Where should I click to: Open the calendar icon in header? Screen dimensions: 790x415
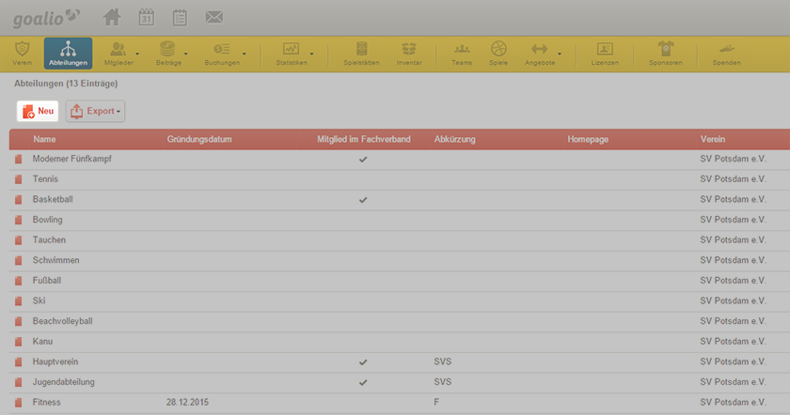point(146,18)
